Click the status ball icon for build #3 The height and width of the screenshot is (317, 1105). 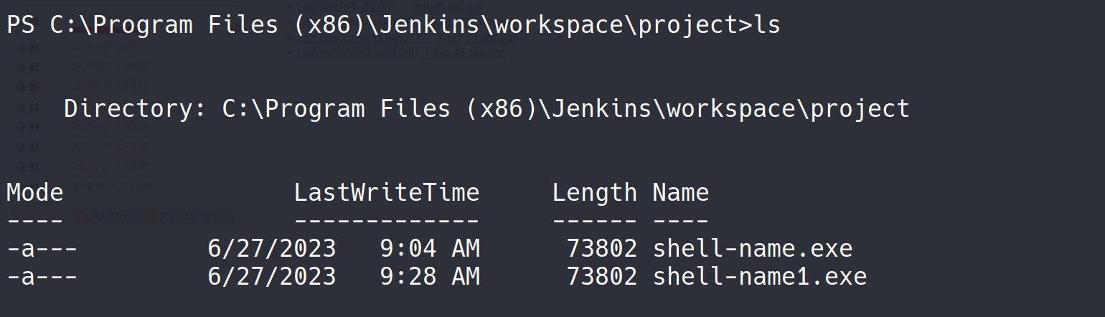coord(21,147)
